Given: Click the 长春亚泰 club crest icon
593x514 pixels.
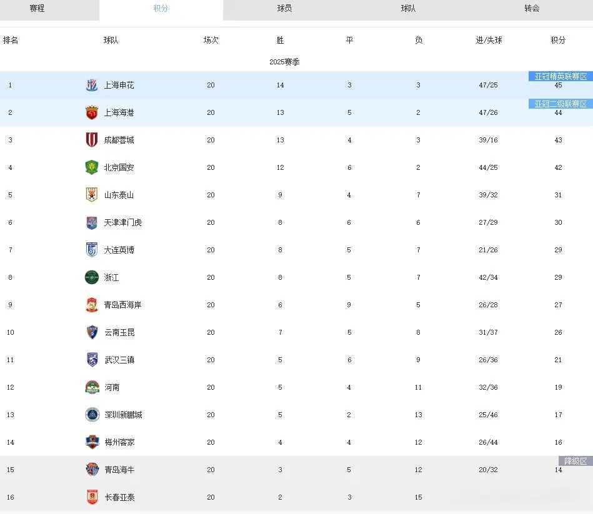Looking at the screenshot, I should [92, 498].
